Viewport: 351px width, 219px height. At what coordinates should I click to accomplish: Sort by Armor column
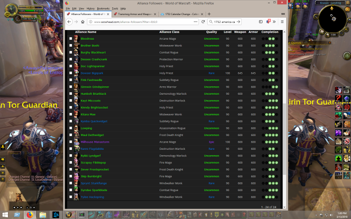(x=253, y=32)
